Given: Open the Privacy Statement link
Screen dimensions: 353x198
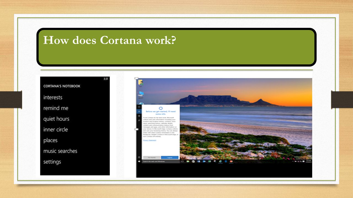Looking at the screenshot, I should (x=149, y=140).
